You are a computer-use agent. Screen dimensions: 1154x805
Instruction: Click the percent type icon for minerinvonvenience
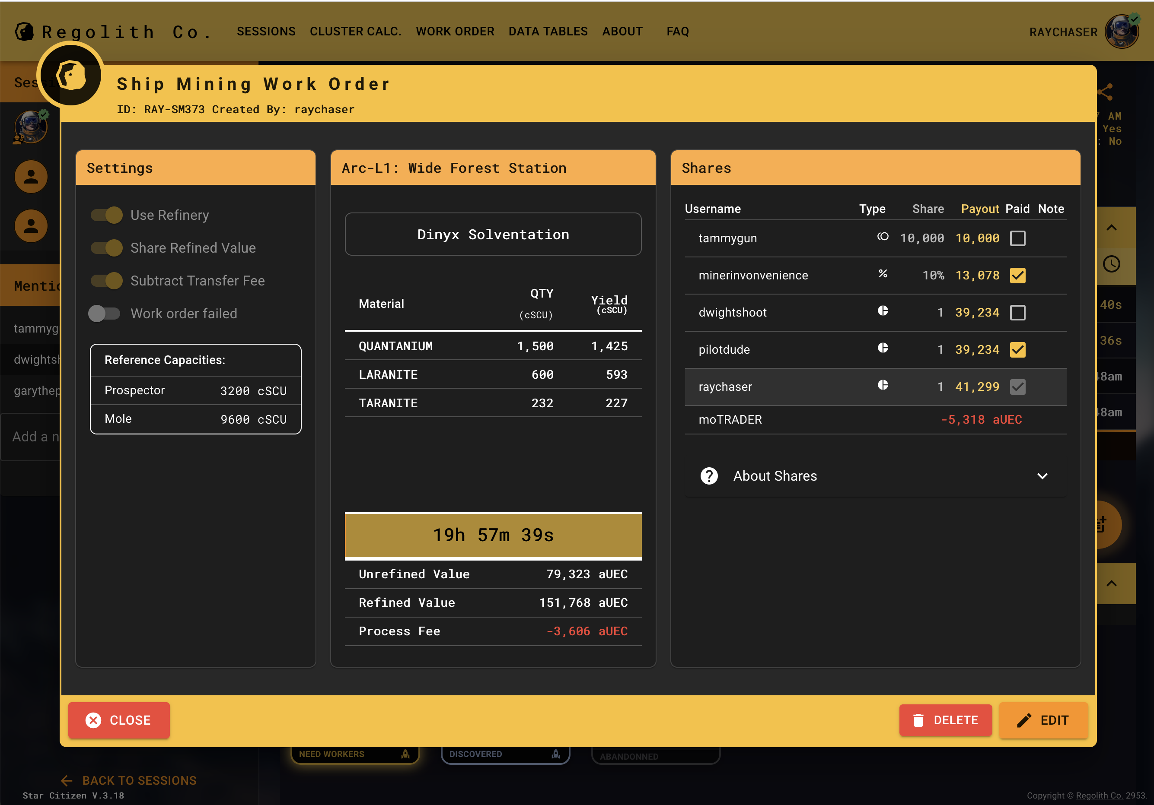pos(883,275)
